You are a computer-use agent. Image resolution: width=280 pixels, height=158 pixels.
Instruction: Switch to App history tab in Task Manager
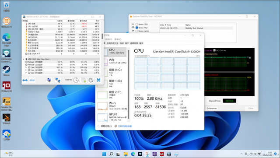tap(112, 43)
